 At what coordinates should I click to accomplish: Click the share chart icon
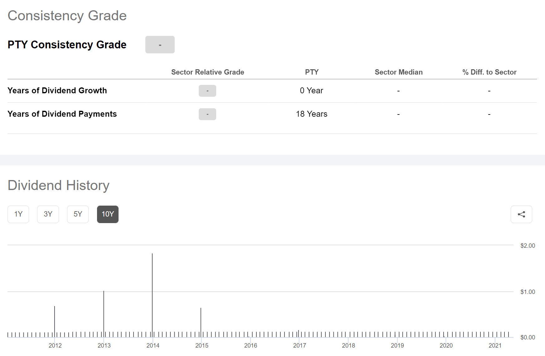[521, 214]
